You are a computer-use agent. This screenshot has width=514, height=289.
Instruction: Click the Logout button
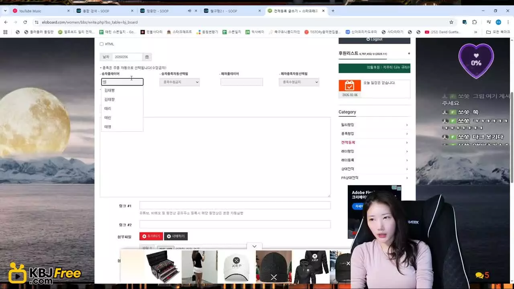374,39
